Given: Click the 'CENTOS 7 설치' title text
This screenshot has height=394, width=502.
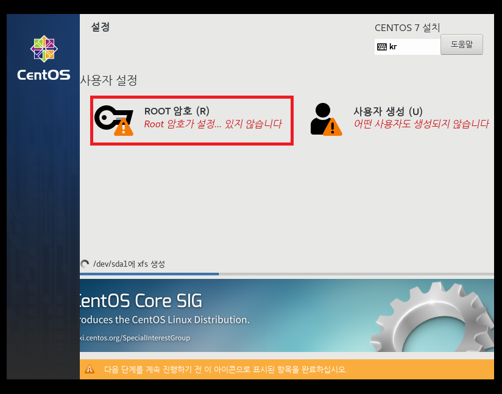Looking at the screenshot, I should pos(407,28).
